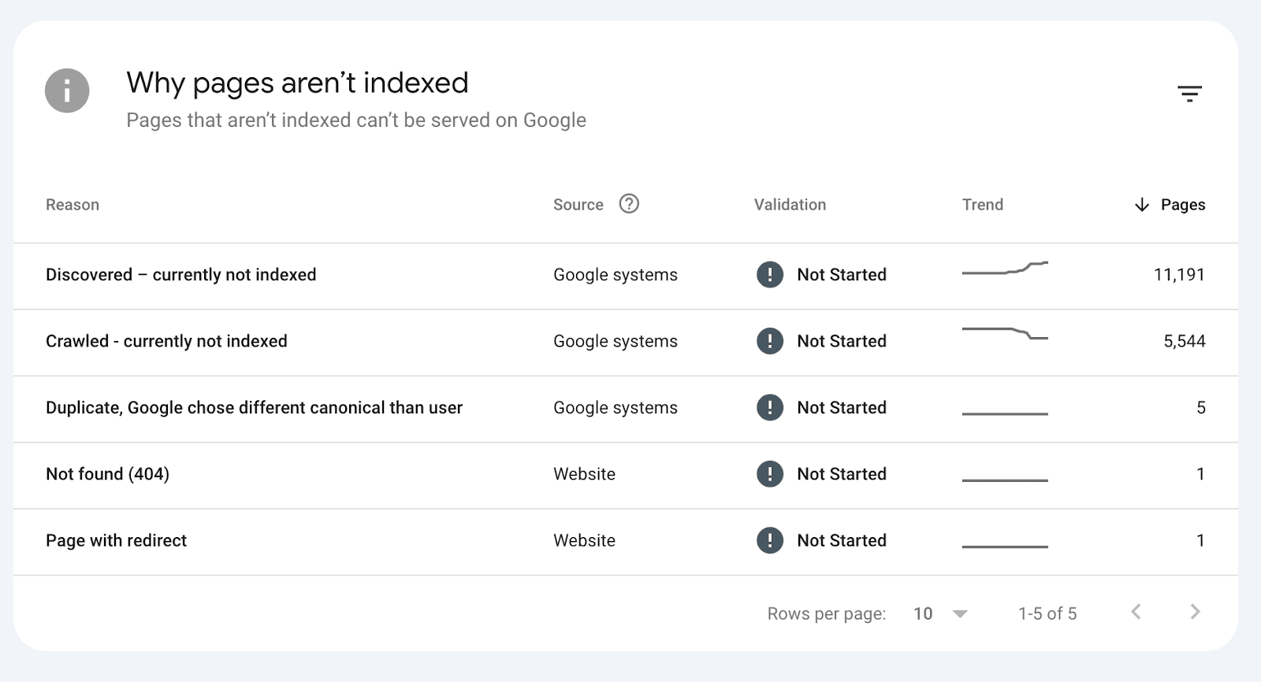The height and width of the screenshot is (682, 1261).
Task: Click the Not Started icon for Crawled row
Action: (770, 341)
